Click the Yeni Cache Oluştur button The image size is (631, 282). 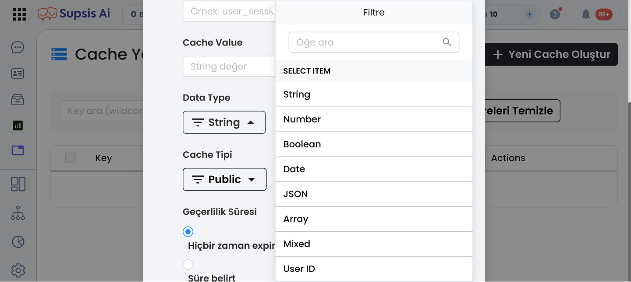[x=551, y=54]
